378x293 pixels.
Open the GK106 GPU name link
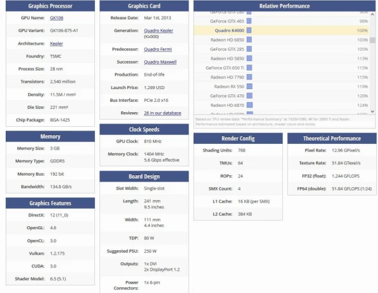(57, 18)
